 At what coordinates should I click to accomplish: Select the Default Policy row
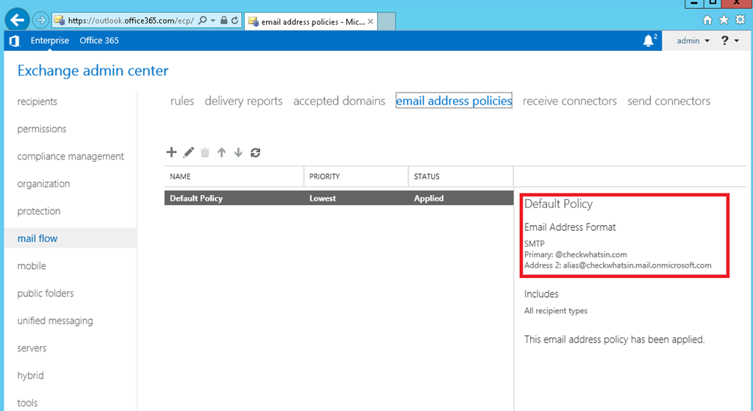[339, 198]
